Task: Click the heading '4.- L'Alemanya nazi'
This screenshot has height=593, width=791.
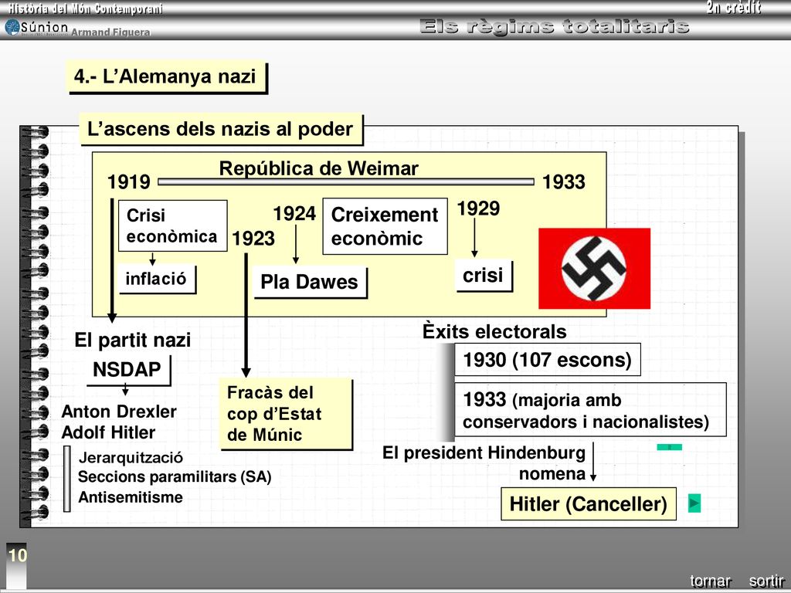Action: (x=165, y=77)
